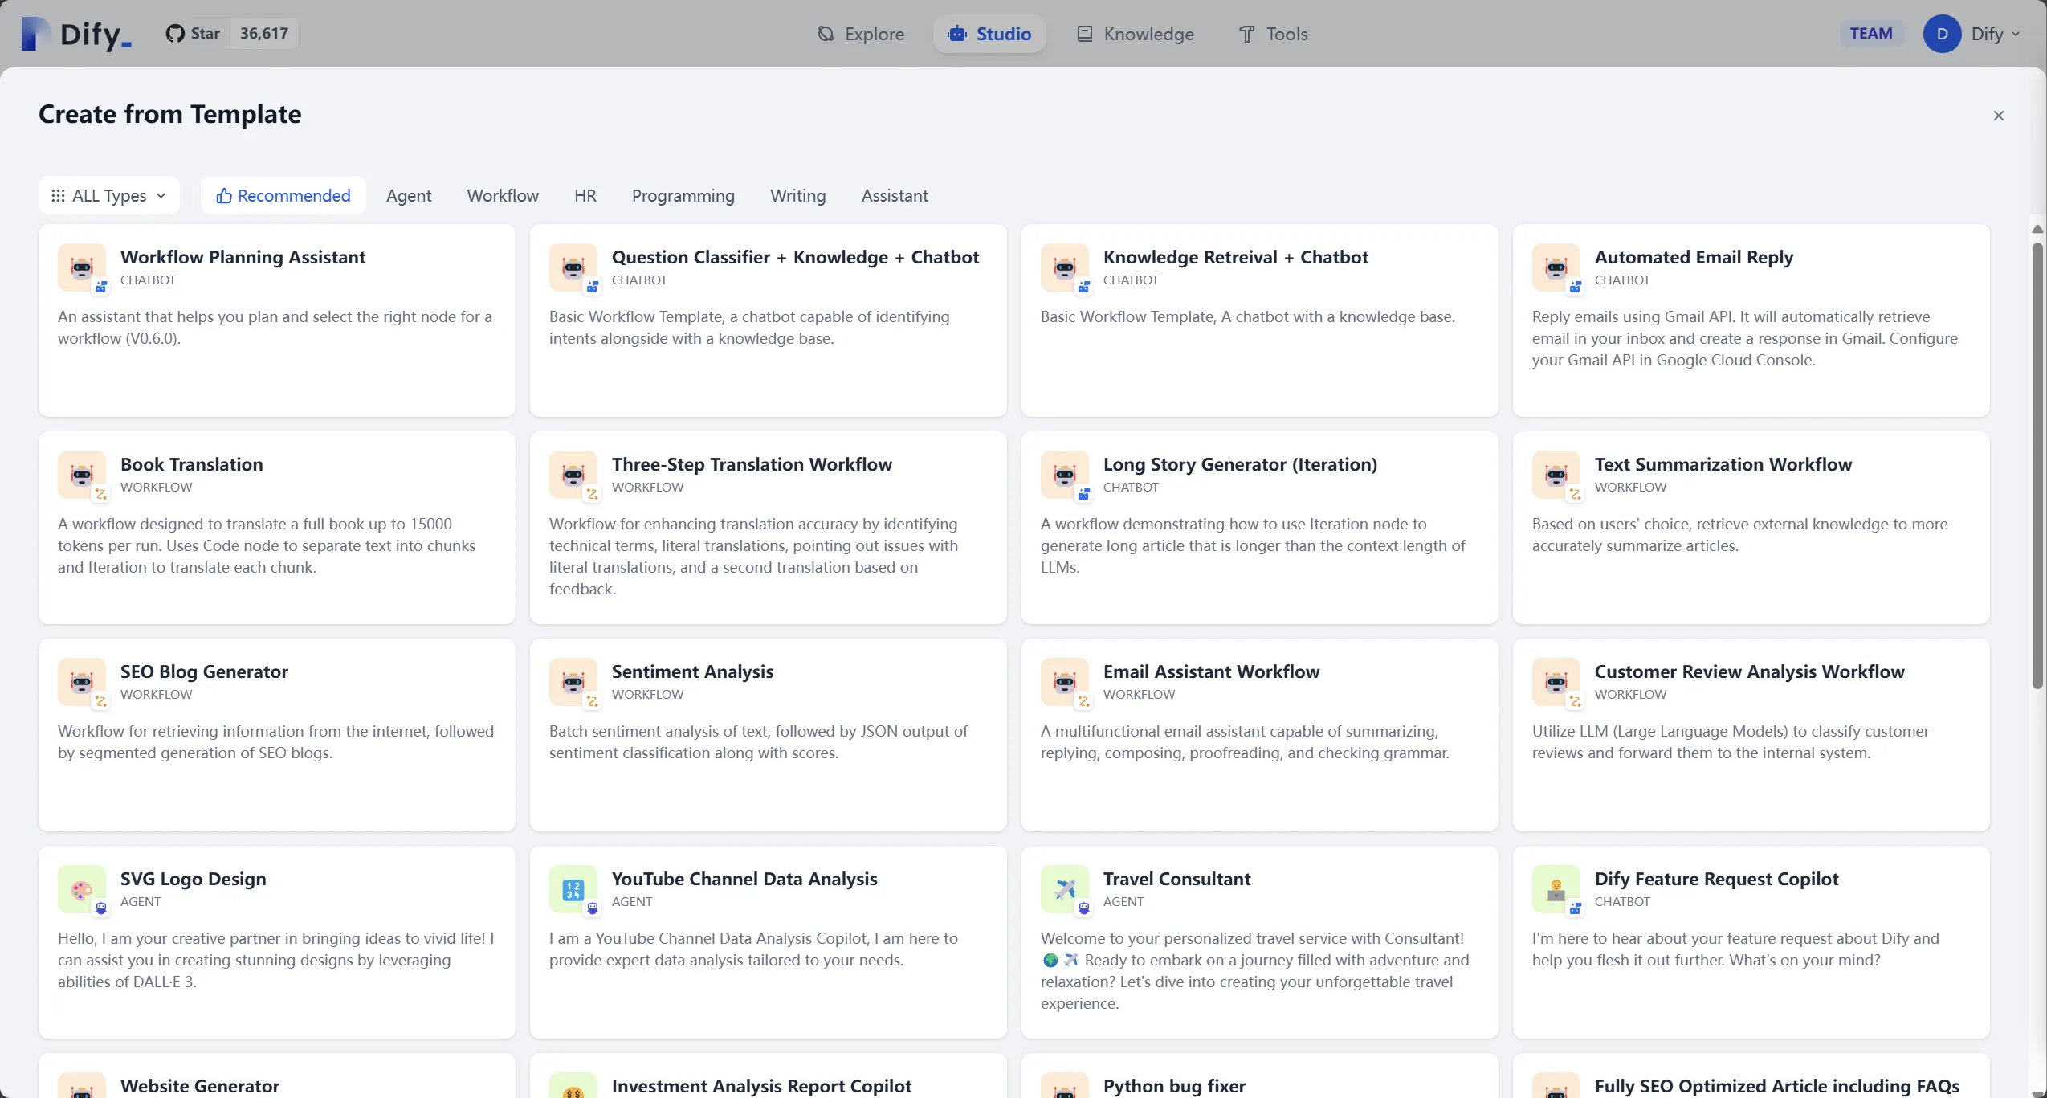Click the TEAM plan badge
Image resolution: width=2047 pixels, height=1098 pixels.
[x=1870, y=34]
